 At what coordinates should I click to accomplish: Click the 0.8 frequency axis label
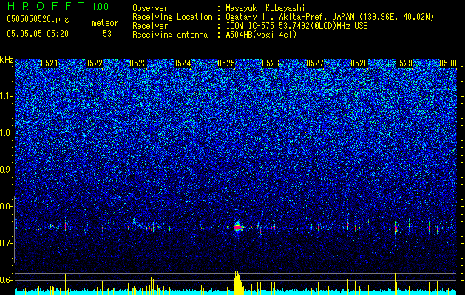point(7,206)
